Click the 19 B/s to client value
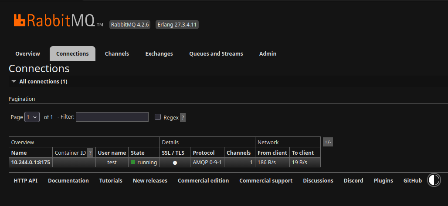The image size is (448, 206). click(x=299, y=162)
